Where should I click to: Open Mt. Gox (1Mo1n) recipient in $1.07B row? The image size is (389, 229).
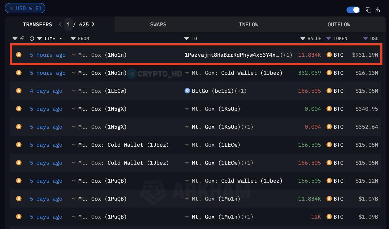(216, 199)
